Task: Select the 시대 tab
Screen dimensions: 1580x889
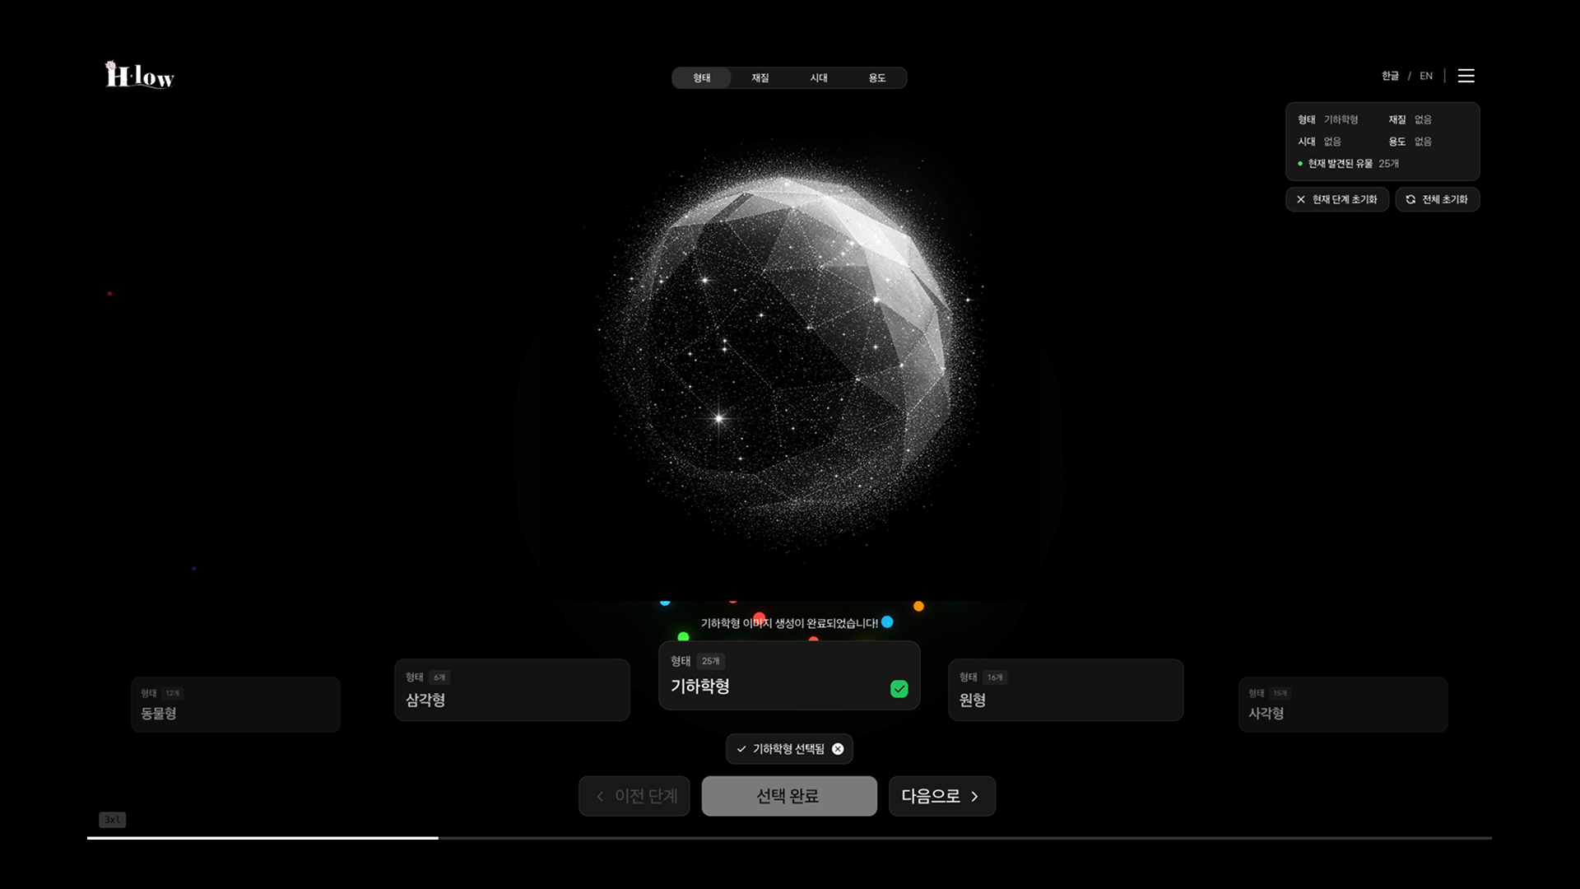Action: 819,77
